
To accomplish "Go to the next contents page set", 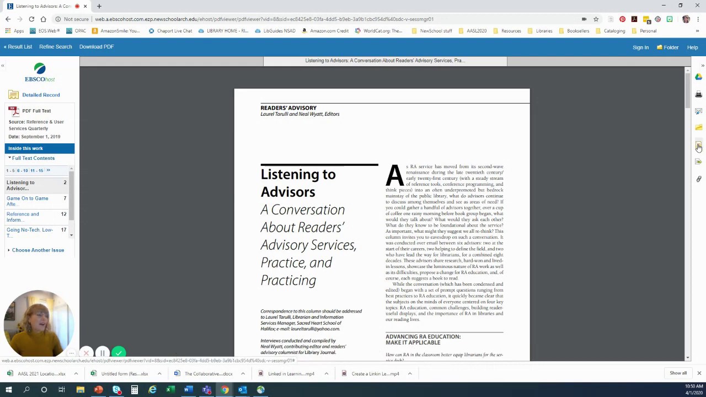I will point(48,170).
